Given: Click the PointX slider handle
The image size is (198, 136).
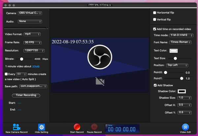Looking at the screenshot, I should click(166, 72).
